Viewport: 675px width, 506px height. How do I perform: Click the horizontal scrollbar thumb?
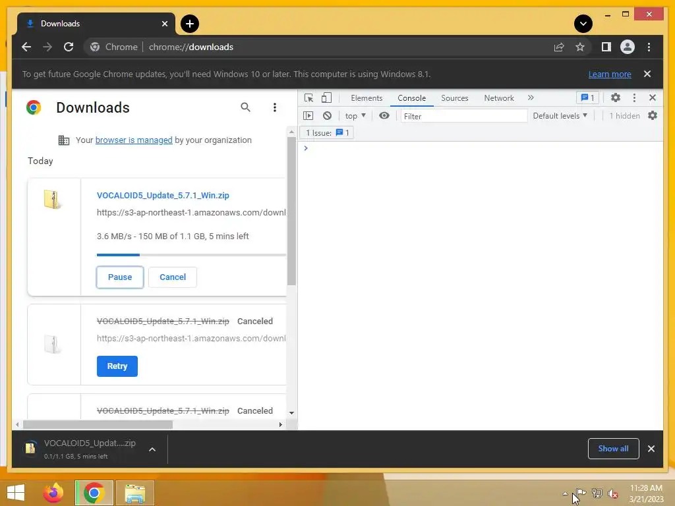coord(98,424)
